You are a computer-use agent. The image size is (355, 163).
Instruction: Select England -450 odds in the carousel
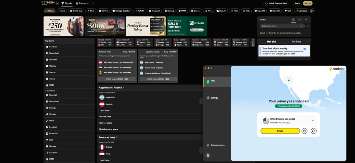(x=221, y=42)
